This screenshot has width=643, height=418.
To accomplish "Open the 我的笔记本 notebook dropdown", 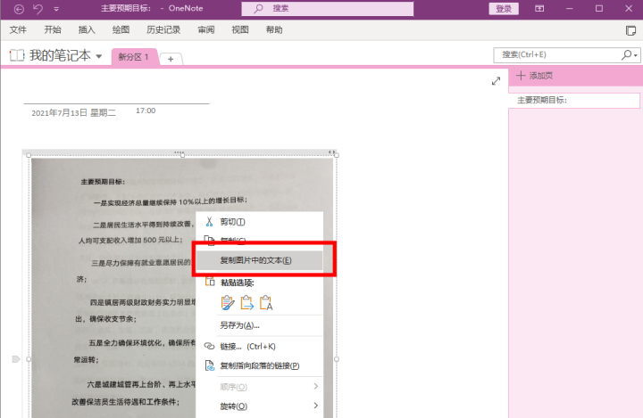I will (x=99, y=56).
